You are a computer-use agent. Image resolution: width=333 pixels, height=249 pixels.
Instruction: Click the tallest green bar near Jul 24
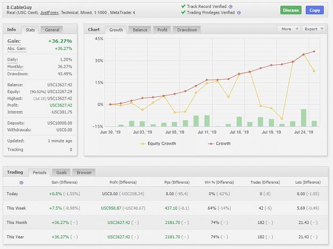click(x=304, y=118)
